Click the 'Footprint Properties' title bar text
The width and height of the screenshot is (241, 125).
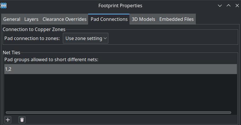click(120, 6)
